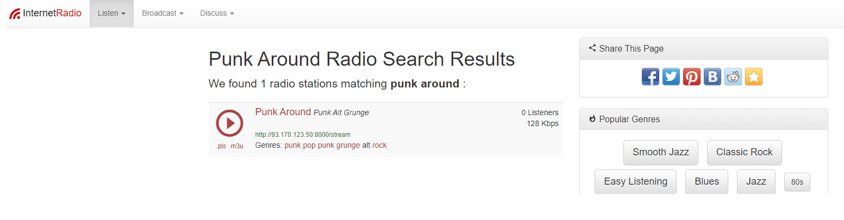Screen dimensions: 844x220
Task: Expand the Broadcast dropdown menu
Action: pos(162,13)
